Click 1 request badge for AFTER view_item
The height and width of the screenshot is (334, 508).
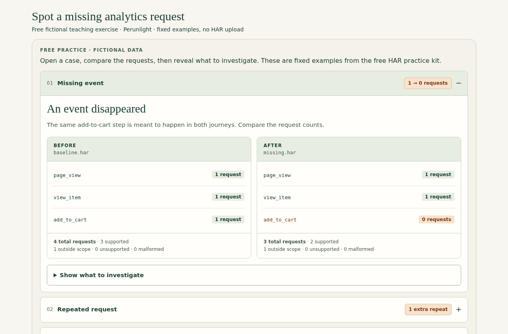(438, 197)
